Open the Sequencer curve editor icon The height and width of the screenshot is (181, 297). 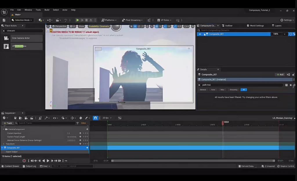pyautogui.click(x=120, y=118)
